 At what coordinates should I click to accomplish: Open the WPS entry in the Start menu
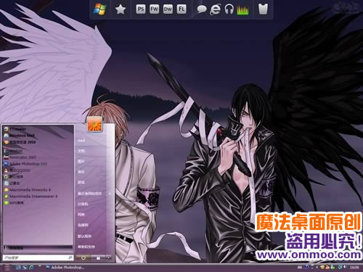click(14, 203)
